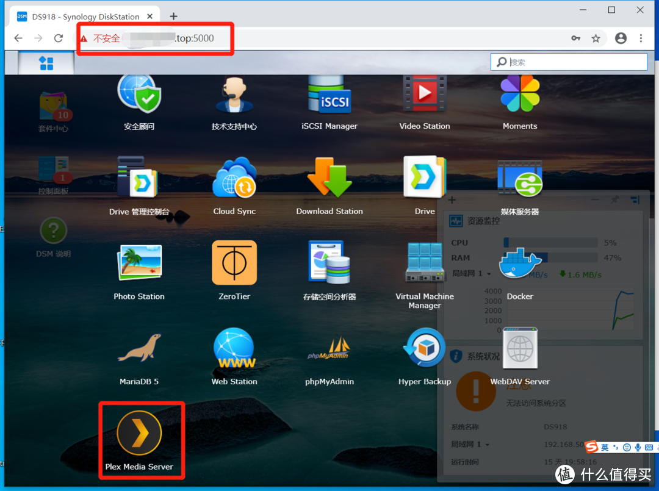This screenshot has width=659, height=491.
Task: Open 媒体服务器 media server
Action: tap(520, 179)
